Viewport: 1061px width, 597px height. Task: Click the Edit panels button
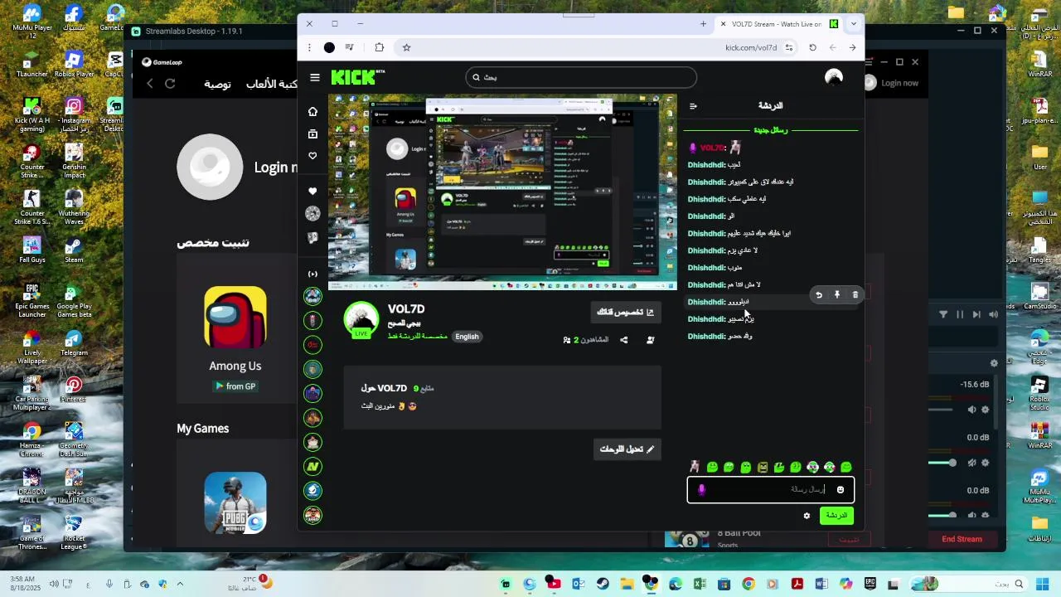pos(627,449)
